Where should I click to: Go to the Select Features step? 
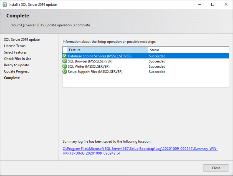tap(15, 52)
